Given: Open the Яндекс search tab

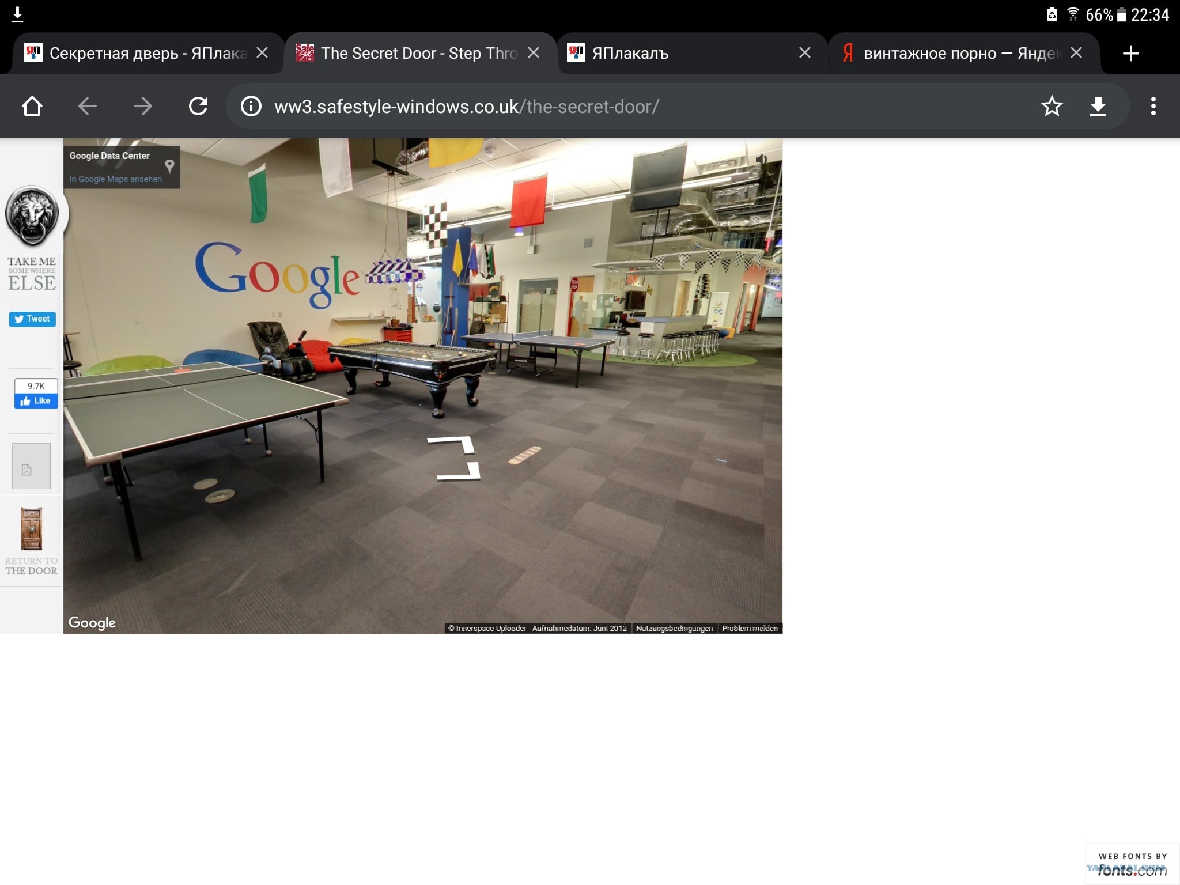Looking at the screenshot, I should (x=963, y=53).
